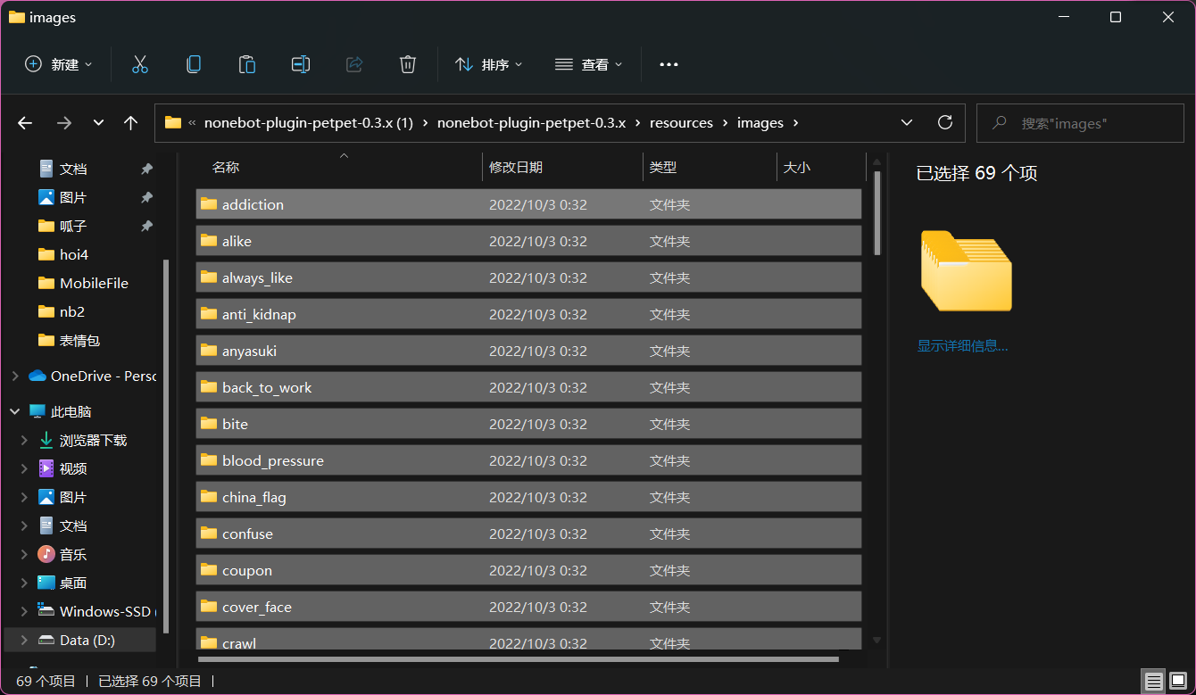
Task: Open the 更多选项 overflow menu
Action: (669, 63)
